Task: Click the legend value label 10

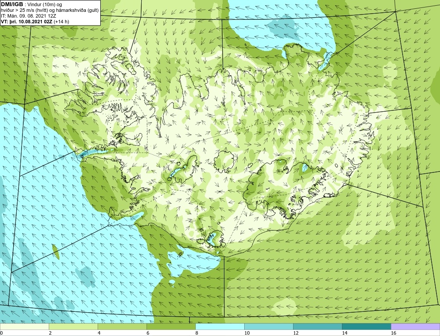Action: (247, 333)
